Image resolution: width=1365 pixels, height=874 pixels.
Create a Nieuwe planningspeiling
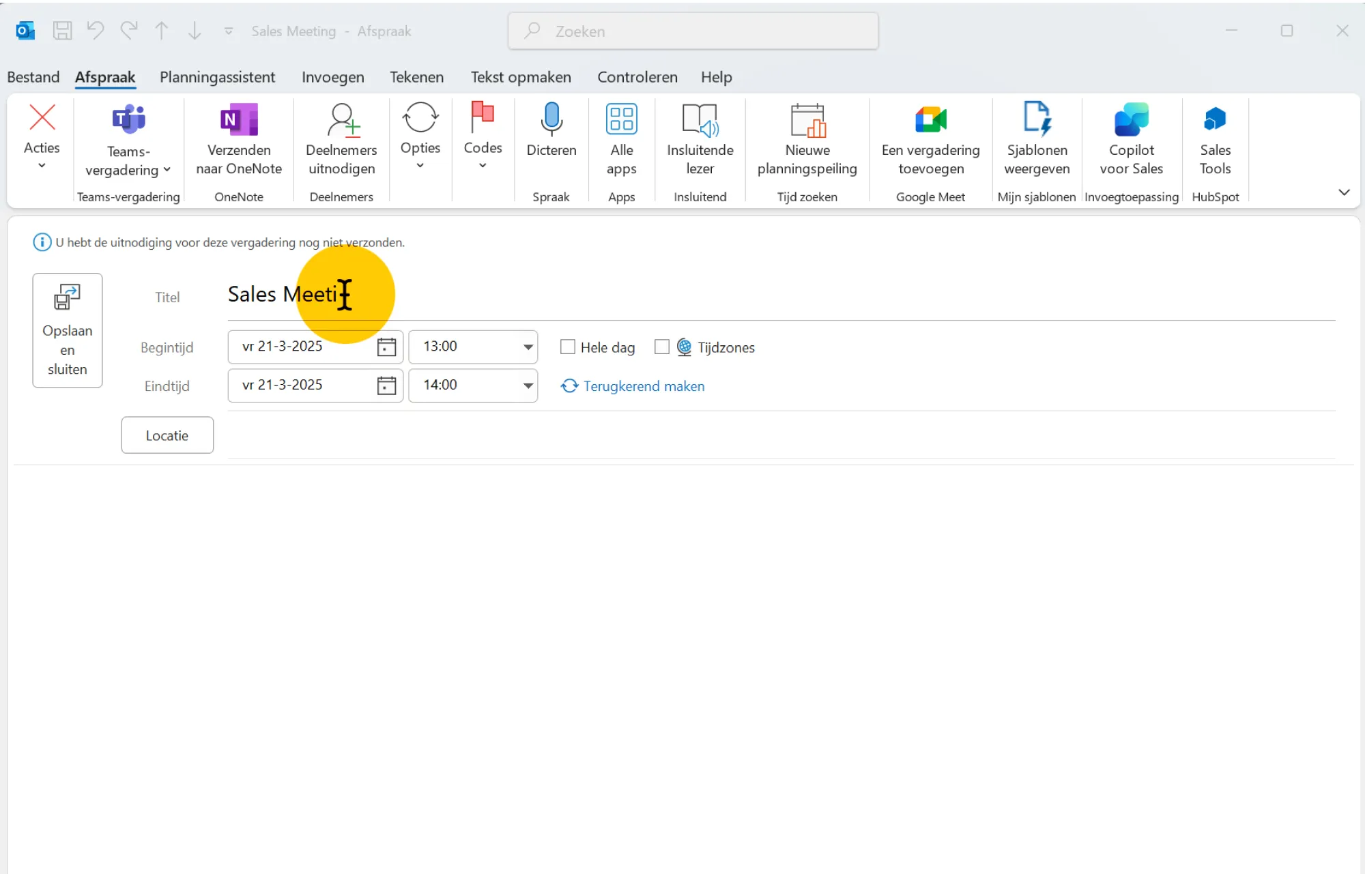[x=807, y=120]
